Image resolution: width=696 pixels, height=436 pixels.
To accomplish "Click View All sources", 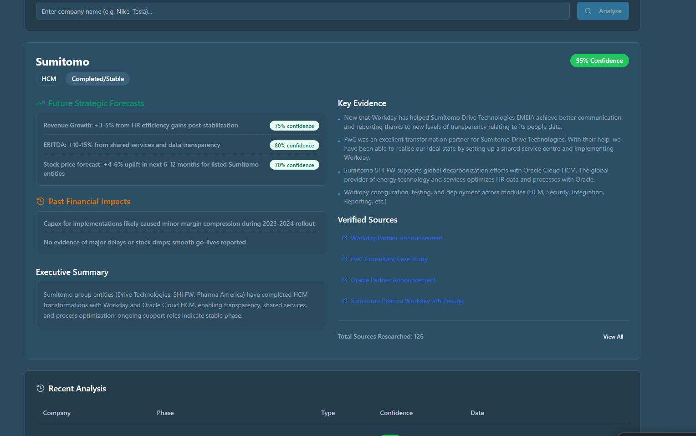I will (613, 337).
